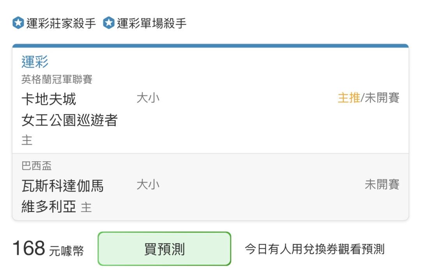
Task: Click 大小 for the 卡地夫城 match
Action: [148, 98]
